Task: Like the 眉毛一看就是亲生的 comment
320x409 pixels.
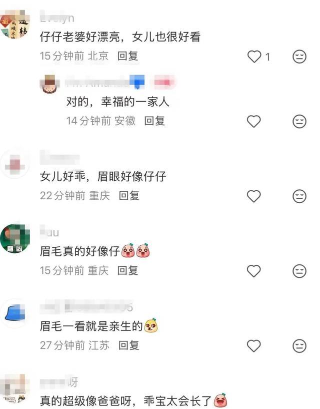Action: point(254,346)
